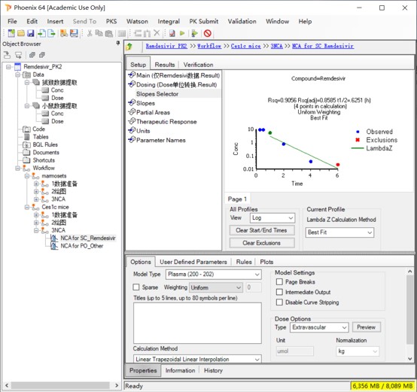Click the up-level green arrow icon

click(x=129, y=47)
